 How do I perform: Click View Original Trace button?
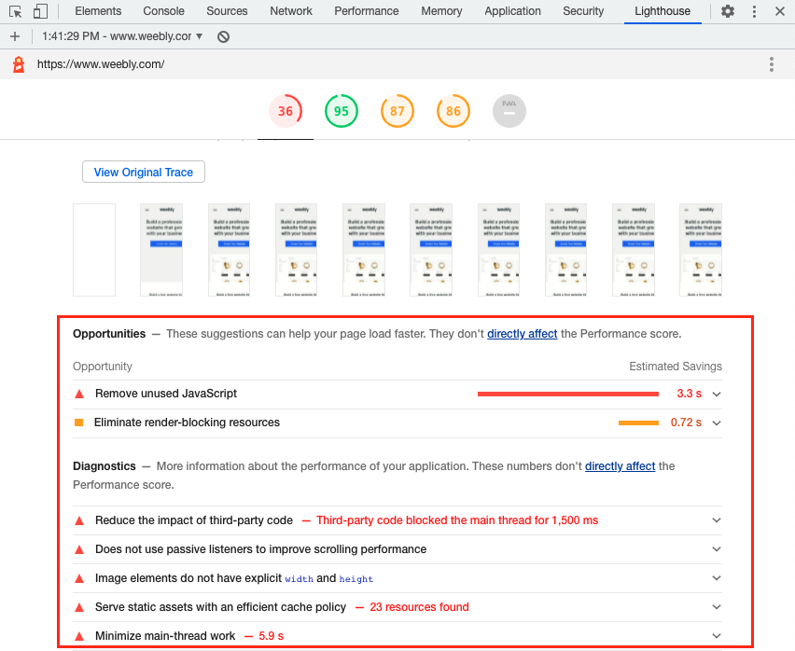pyautogui.click(x=144, y=172)
